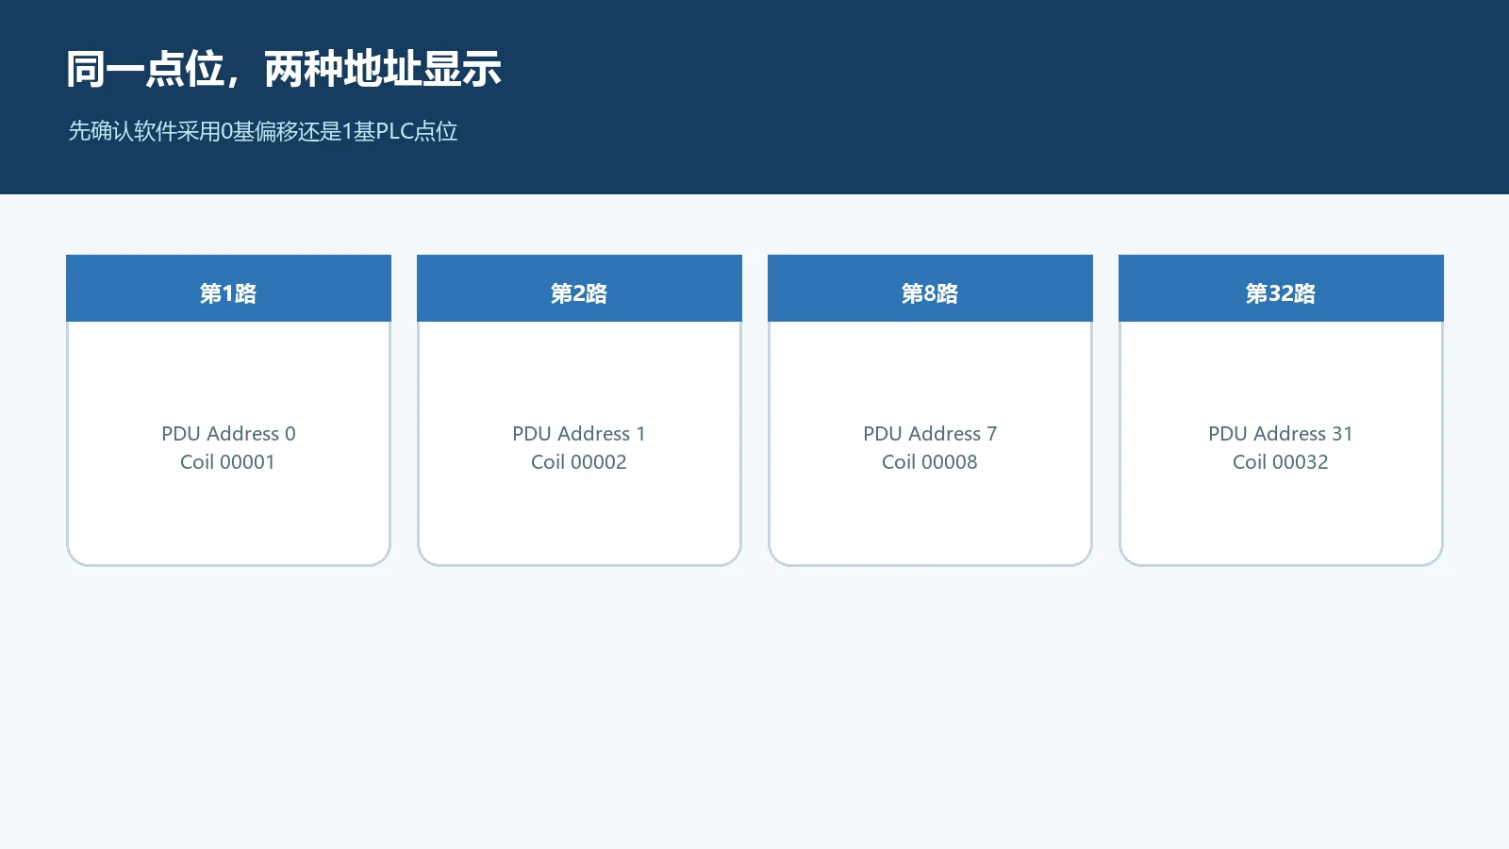The height and width of the screenshot is (849, 1509).
Task: Click the 第1路 card header
Action: point(228,289)
